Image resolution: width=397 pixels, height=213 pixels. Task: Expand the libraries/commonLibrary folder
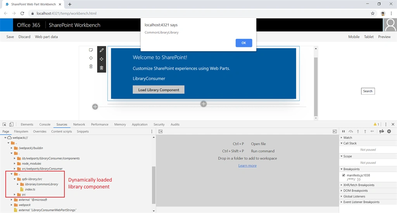click(x=18, y=184)
